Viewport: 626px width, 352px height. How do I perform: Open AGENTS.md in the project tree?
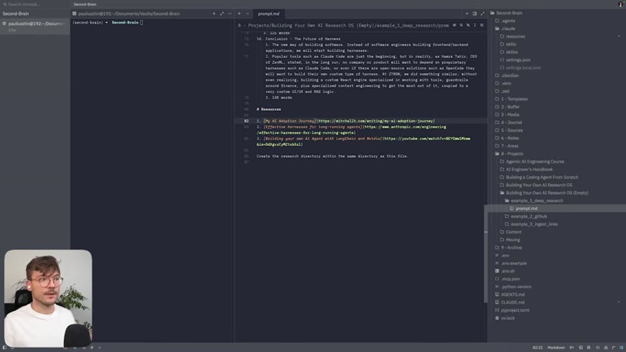pos(513,295)
